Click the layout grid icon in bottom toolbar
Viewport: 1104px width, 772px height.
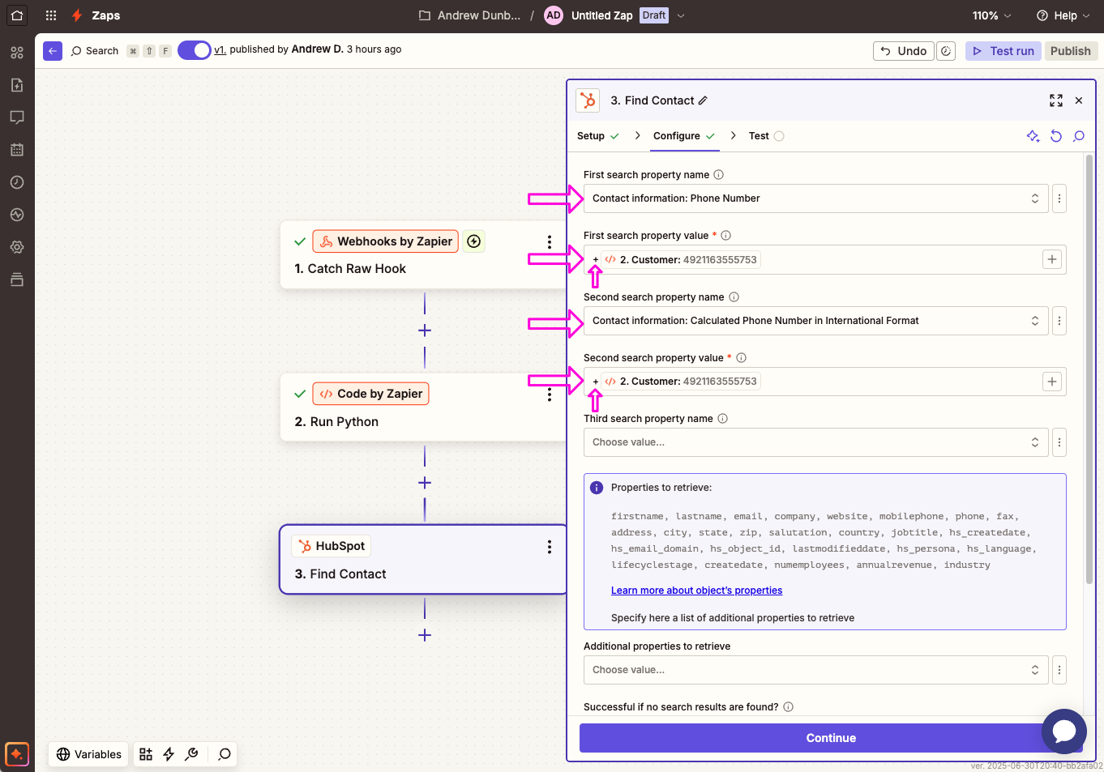coord(146,754)
